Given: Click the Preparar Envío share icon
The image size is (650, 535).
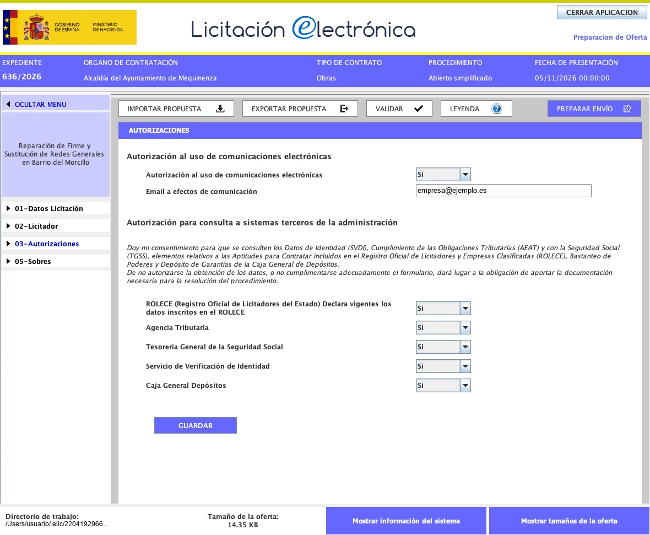Looking at the screenshot, I should 627,109.
